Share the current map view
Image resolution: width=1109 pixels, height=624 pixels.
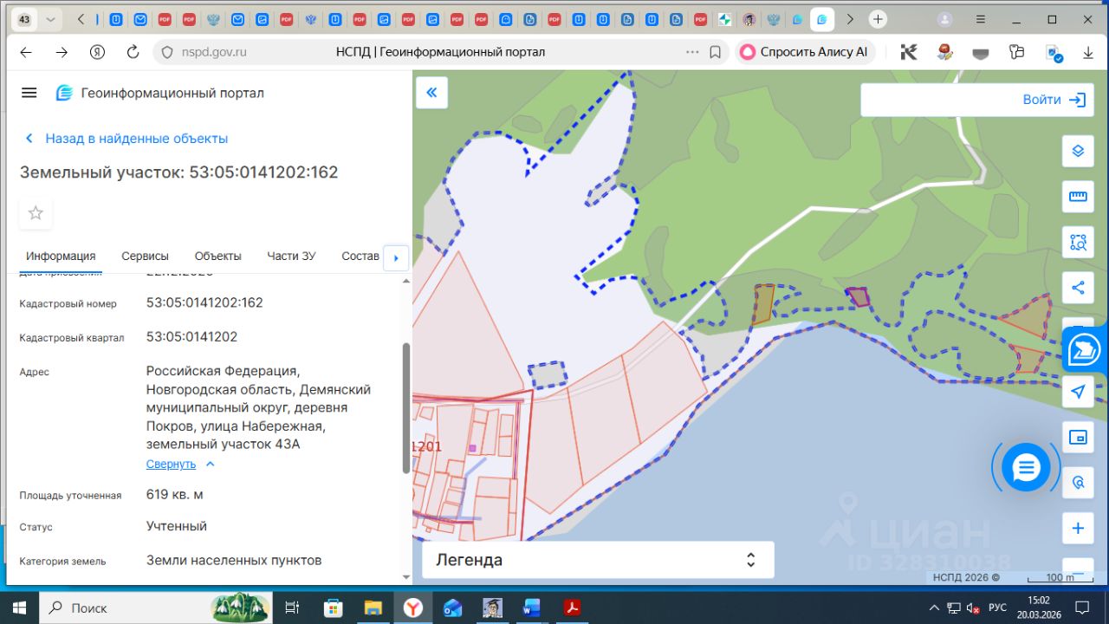click(x=1078, y=288)
